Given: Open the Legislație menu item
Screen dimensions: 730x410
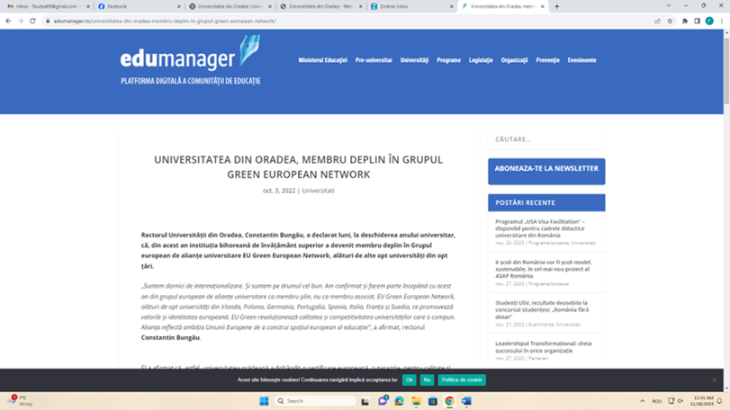Looking at the screenshot, I should point(481,60).
